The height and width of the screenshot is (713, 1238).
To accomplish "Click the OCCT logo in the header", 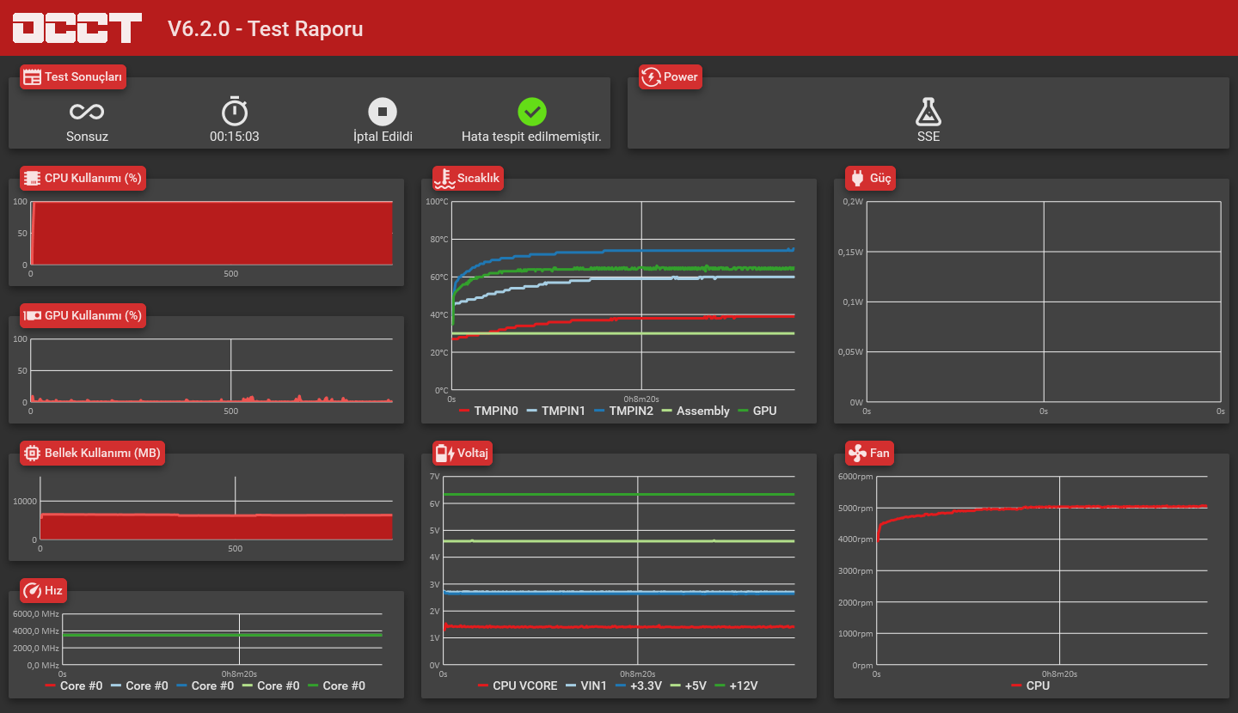I will click(x=77, y=27).
